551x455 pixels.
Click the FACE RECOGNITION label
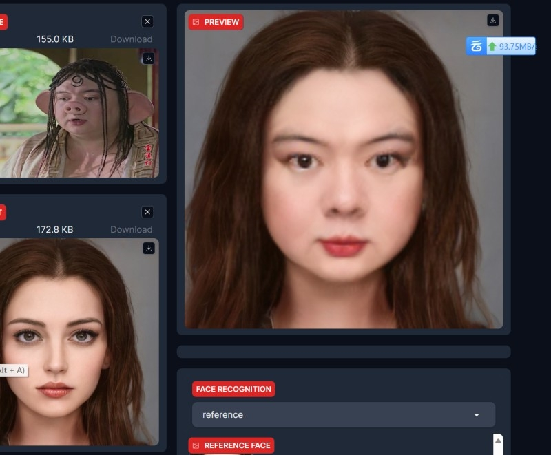pyautogui.click(x=233, y=389)
